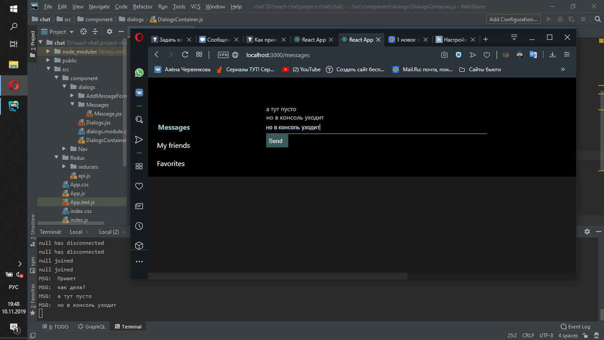Open history clock in Opera sidebar
The height and width of the screenshot is (340, 604).
[x=139, y=226]
